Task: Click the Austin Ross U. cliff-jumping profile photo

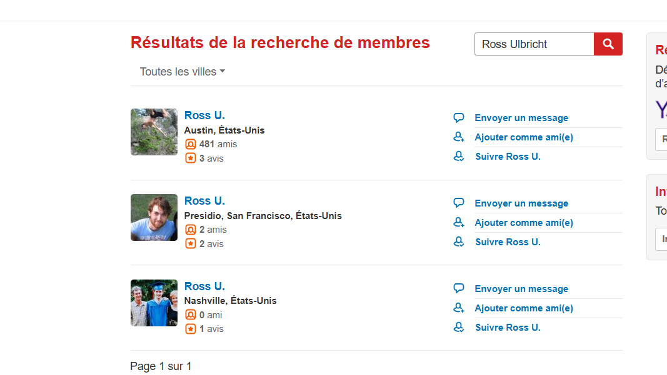Action: (x=154, y=132)
